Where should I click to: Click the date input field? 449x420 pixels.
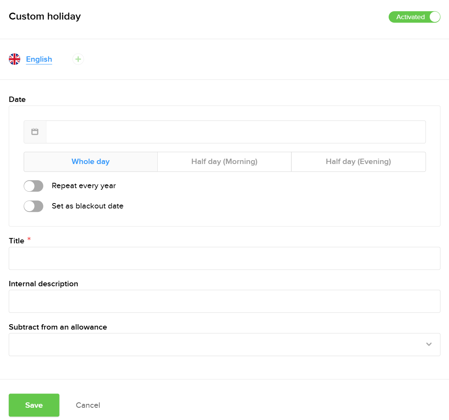click(x=236, y=131)
